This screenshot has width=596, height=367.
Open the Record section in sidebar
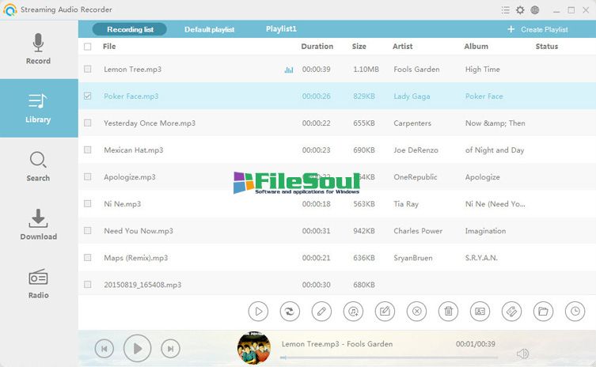[38, 49]
